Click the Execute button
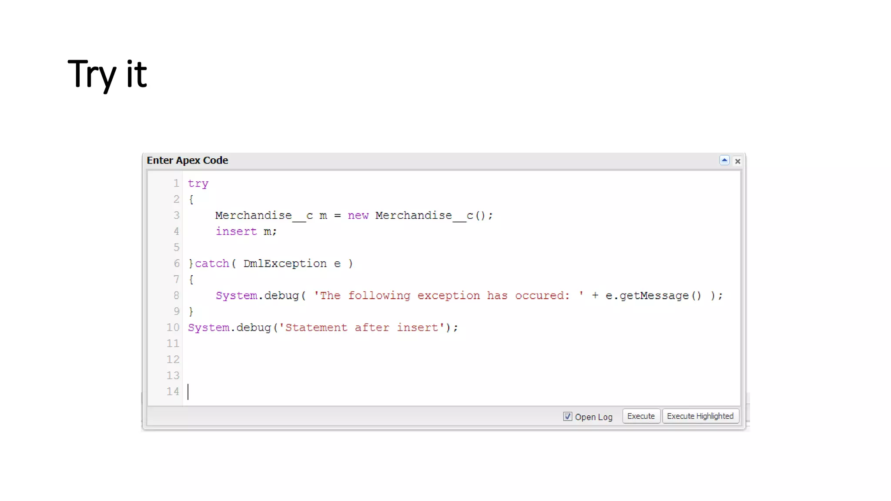Screen dimensions: 891x501 [641, 416]
